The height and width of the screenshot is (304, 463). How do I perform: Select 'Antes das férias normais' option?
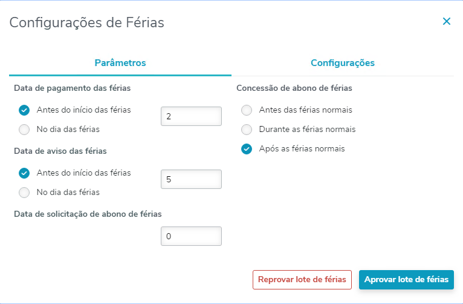[x=247, y=110]
